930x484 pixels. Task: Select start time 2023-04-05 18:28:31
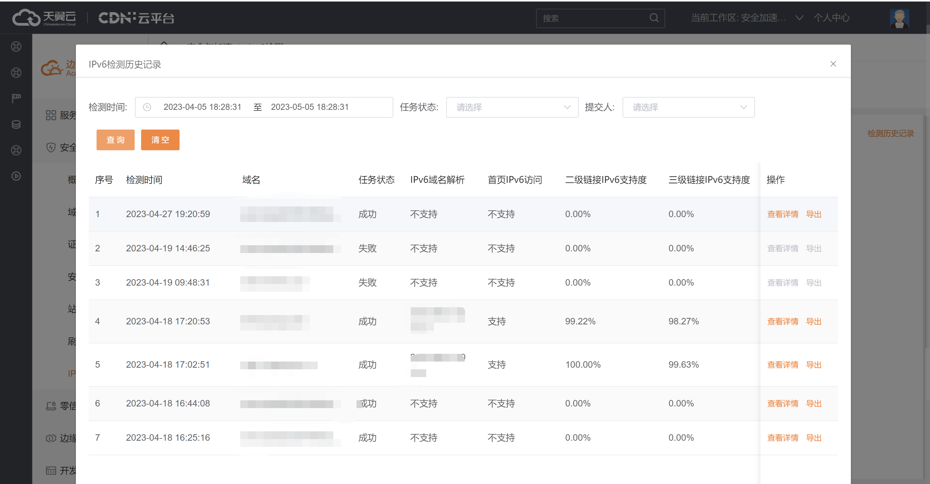[x=202, y=107]
